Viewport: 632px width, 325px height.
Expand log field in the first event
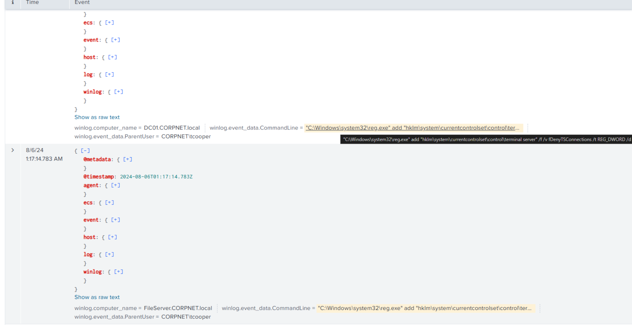(109, 74)
